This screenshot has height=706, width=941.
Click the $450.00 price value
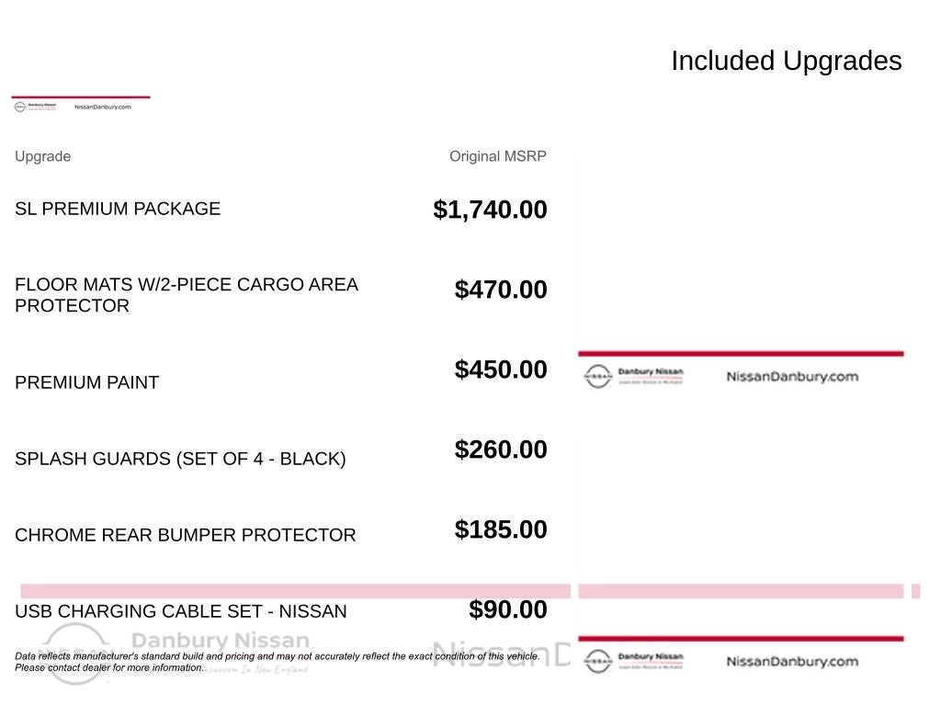500,370
